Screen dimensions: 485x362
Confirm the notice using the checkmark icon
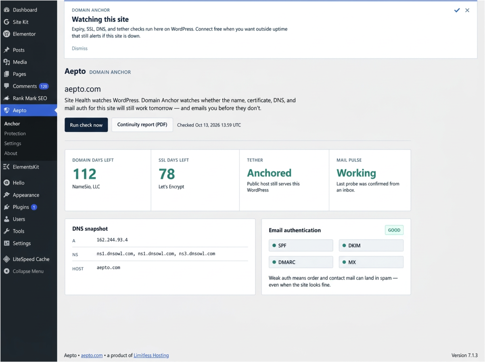(457, 10)
